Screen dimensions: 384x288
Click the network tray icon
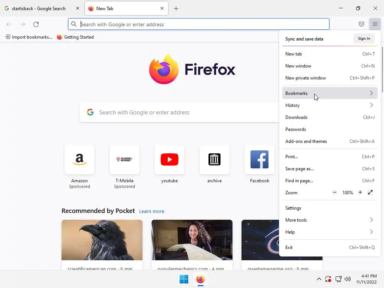point(339,279)
